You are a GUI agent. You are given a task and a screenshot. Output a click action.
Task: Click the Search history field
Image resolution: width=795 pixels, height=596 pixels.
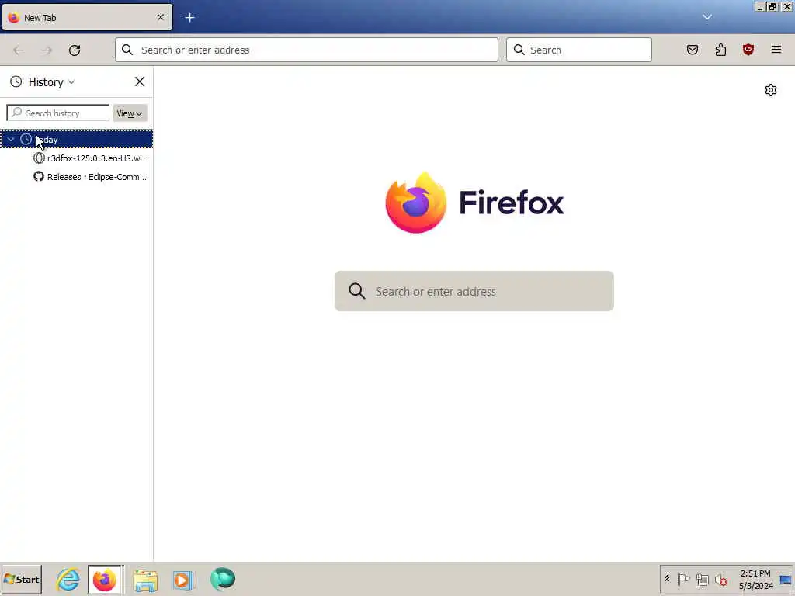pyautogui.click(x=57, y=113)
